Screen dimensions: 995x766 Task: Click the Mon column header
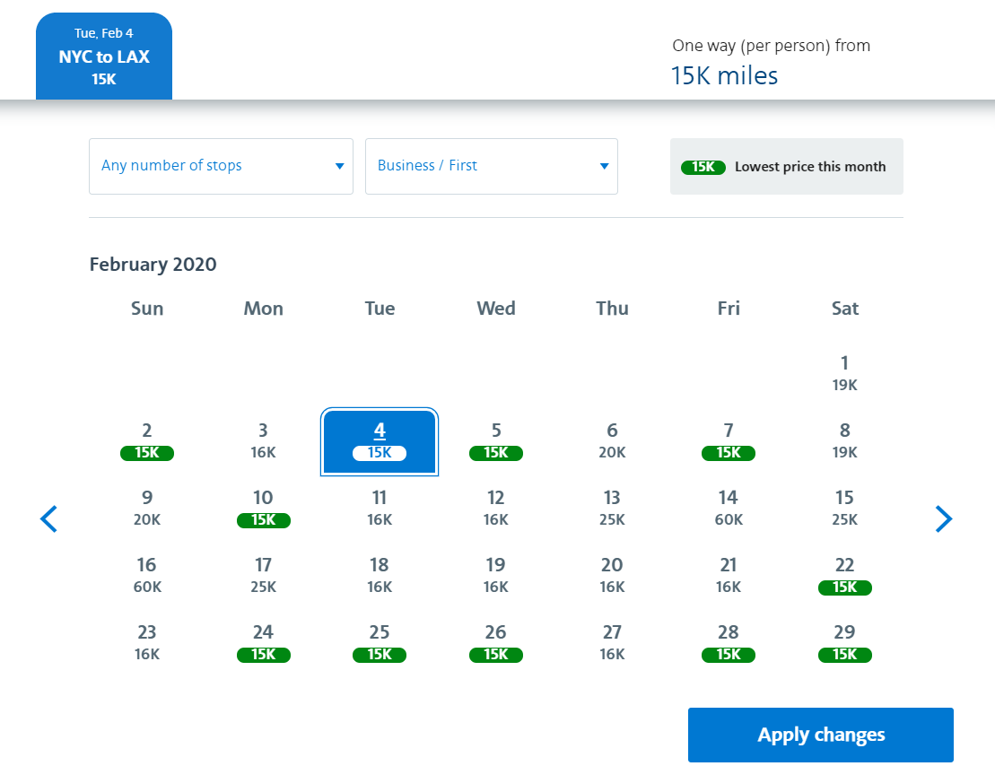pos(264,309)
